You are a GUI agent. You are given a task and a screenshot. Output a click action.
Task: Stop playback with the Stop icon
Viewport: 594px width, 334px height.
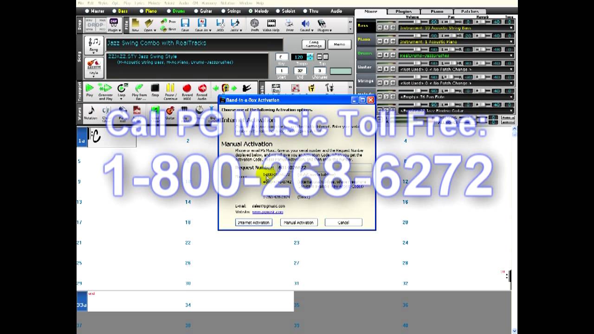pos(155,90)
